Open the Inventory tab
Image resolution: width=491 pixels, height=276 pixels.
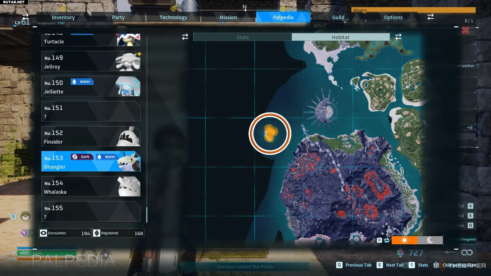tap(63, 17)
